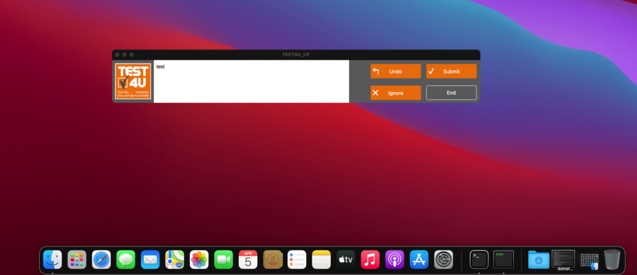The width and height of the screenshot is (637, 275).
Task: Click the Undo button
Action: (x=395, y=71)
